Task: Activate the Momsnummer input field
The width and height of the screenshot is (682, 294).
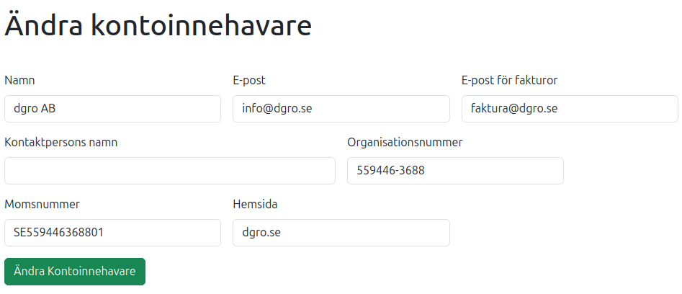Action: pos(112,233)
